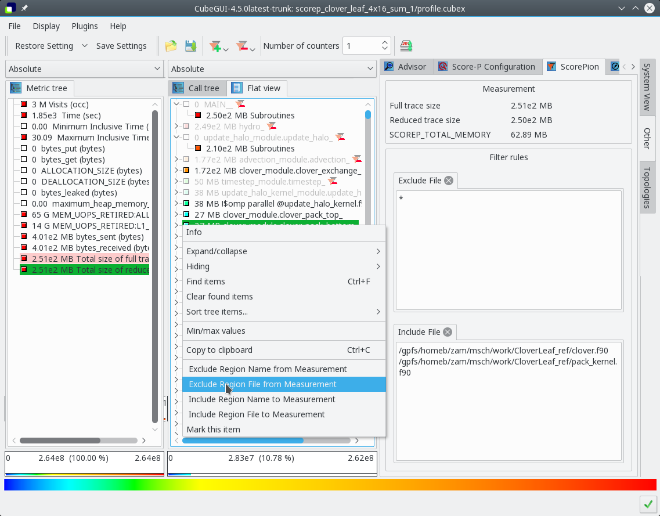Image resolution: width=660 pixels, height=516 pixels.
Task: Switch to the Score-P Configuration tab
Action: point(486,67)
